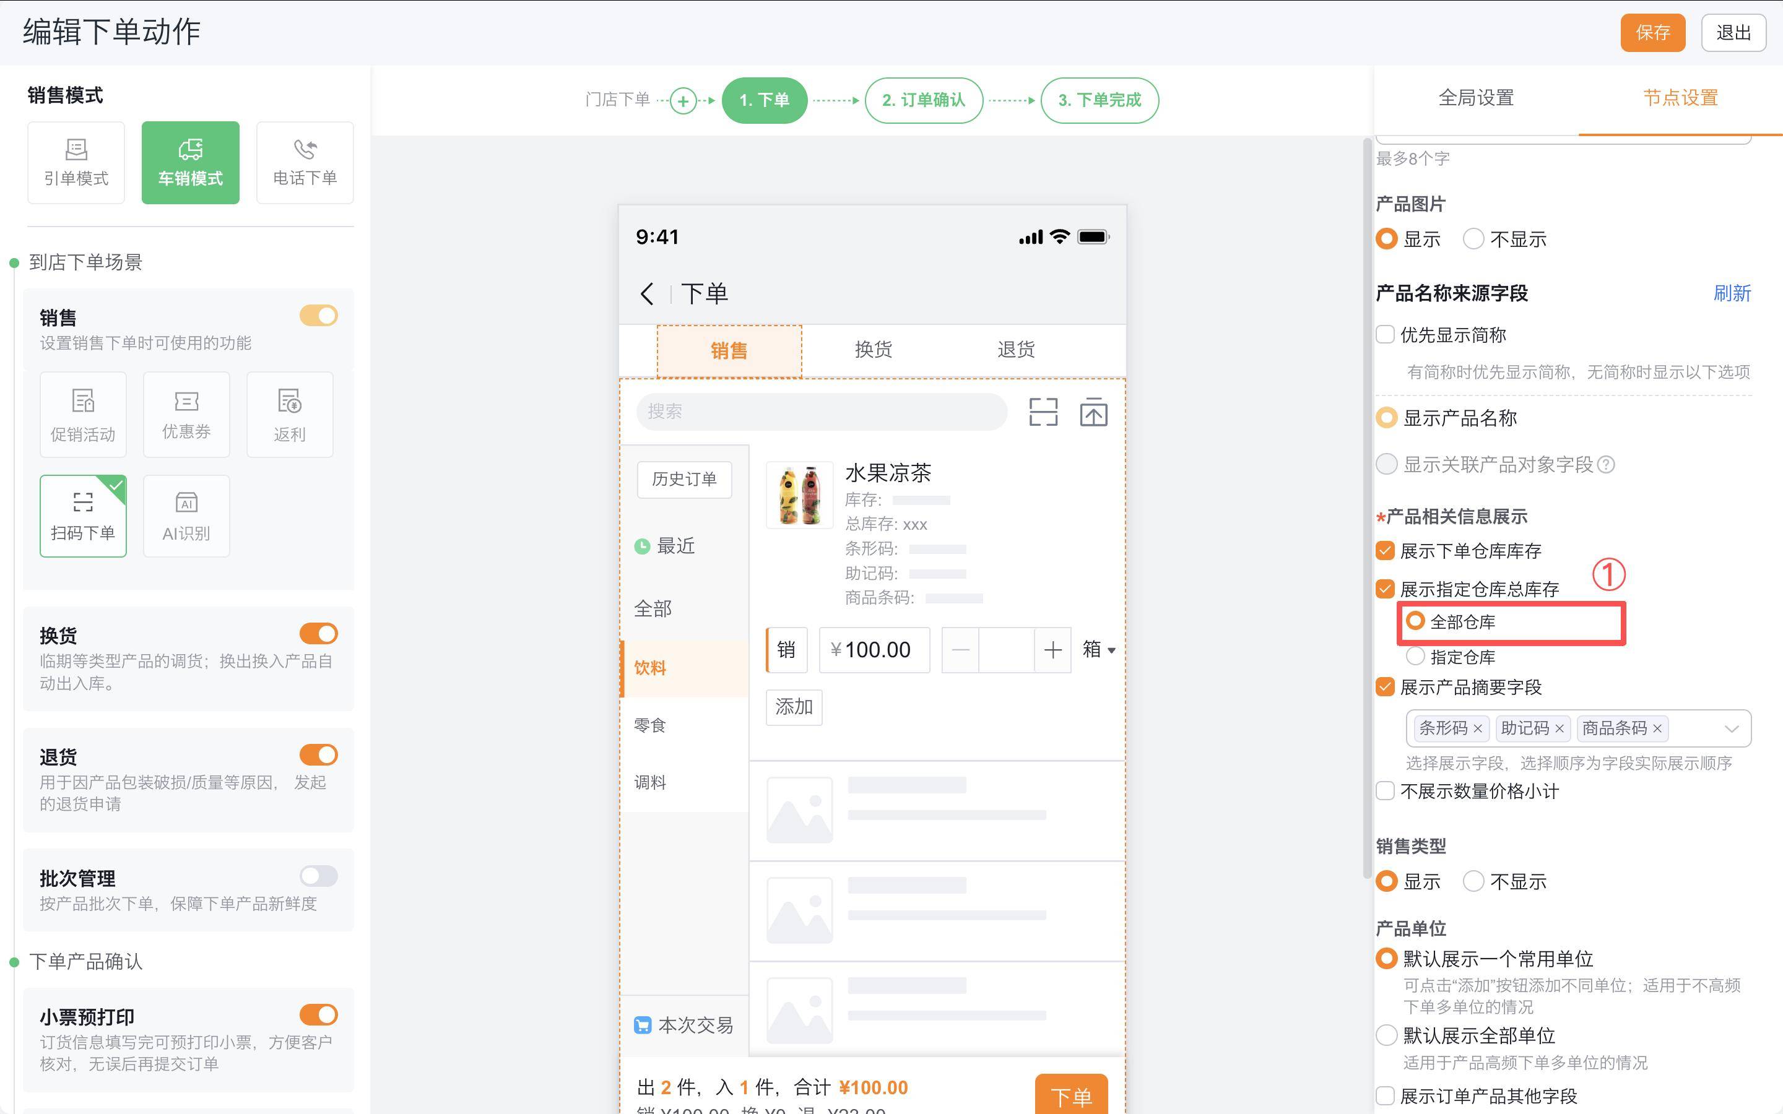Open the 箱 unit dropdown in preview
The width and height of the screenshot is (1783, 1114).
pyautogui.click(x=1098, y=650)
